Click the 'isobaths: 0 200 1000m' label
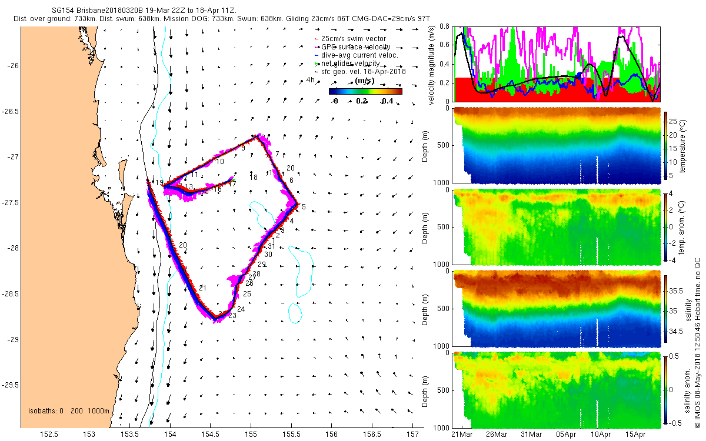 click(69, 411)
